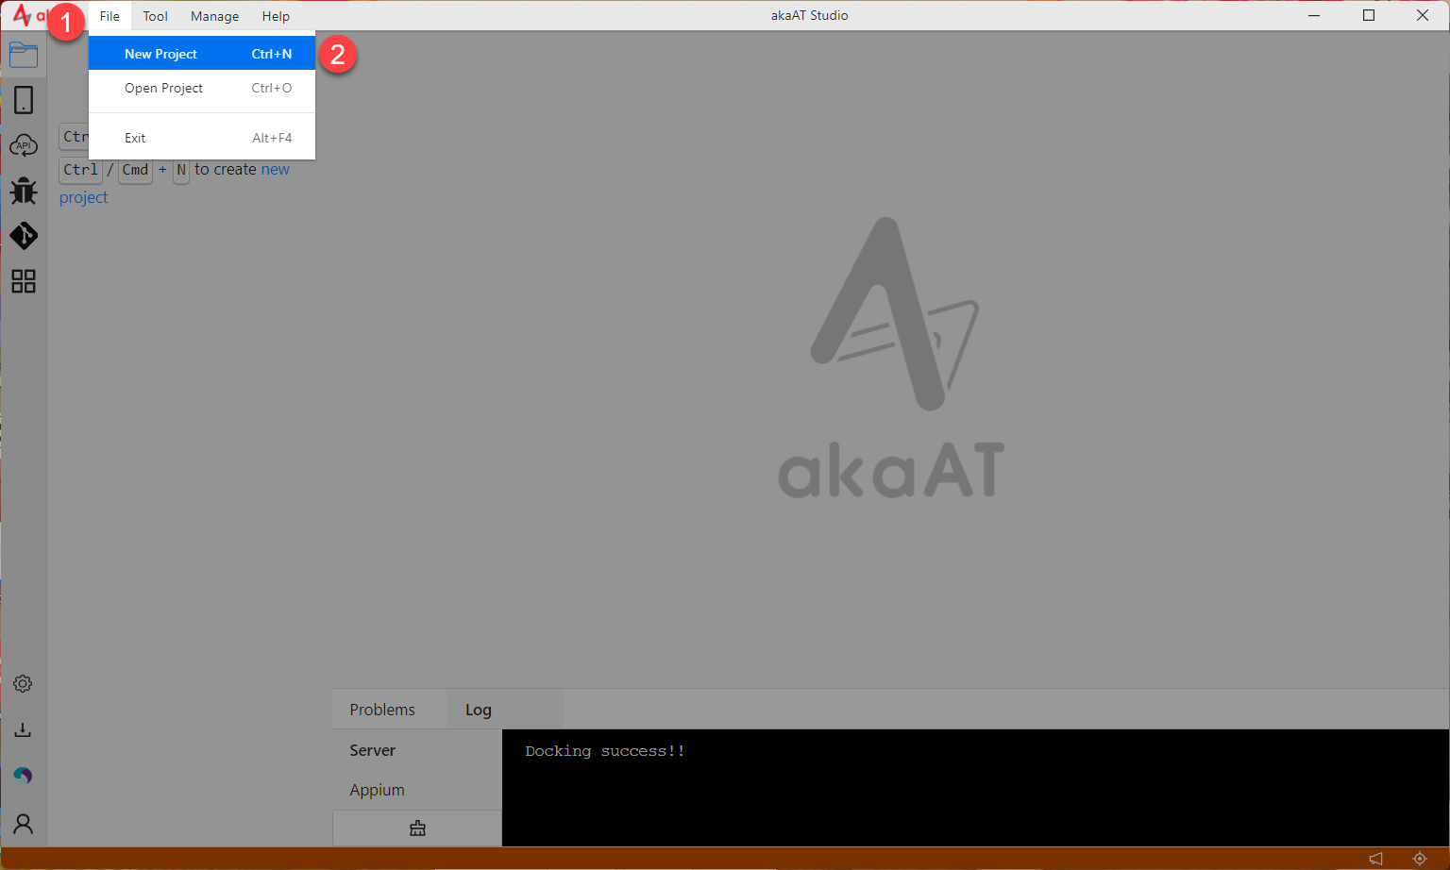Maximize the akaAT Studio window

tap(1369, 15)
